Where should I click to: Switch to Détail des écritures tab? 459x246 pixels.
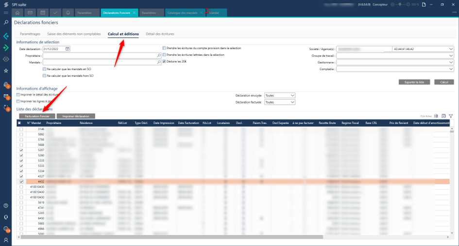(x=160, y=34)
